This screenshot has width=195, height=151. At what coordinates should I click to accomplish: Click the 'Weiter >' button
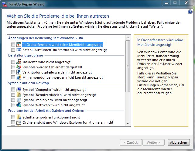click(153, 142)
